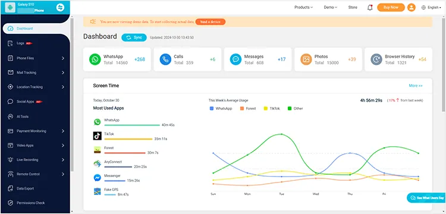Open the notification bell icon

[370, 7]
